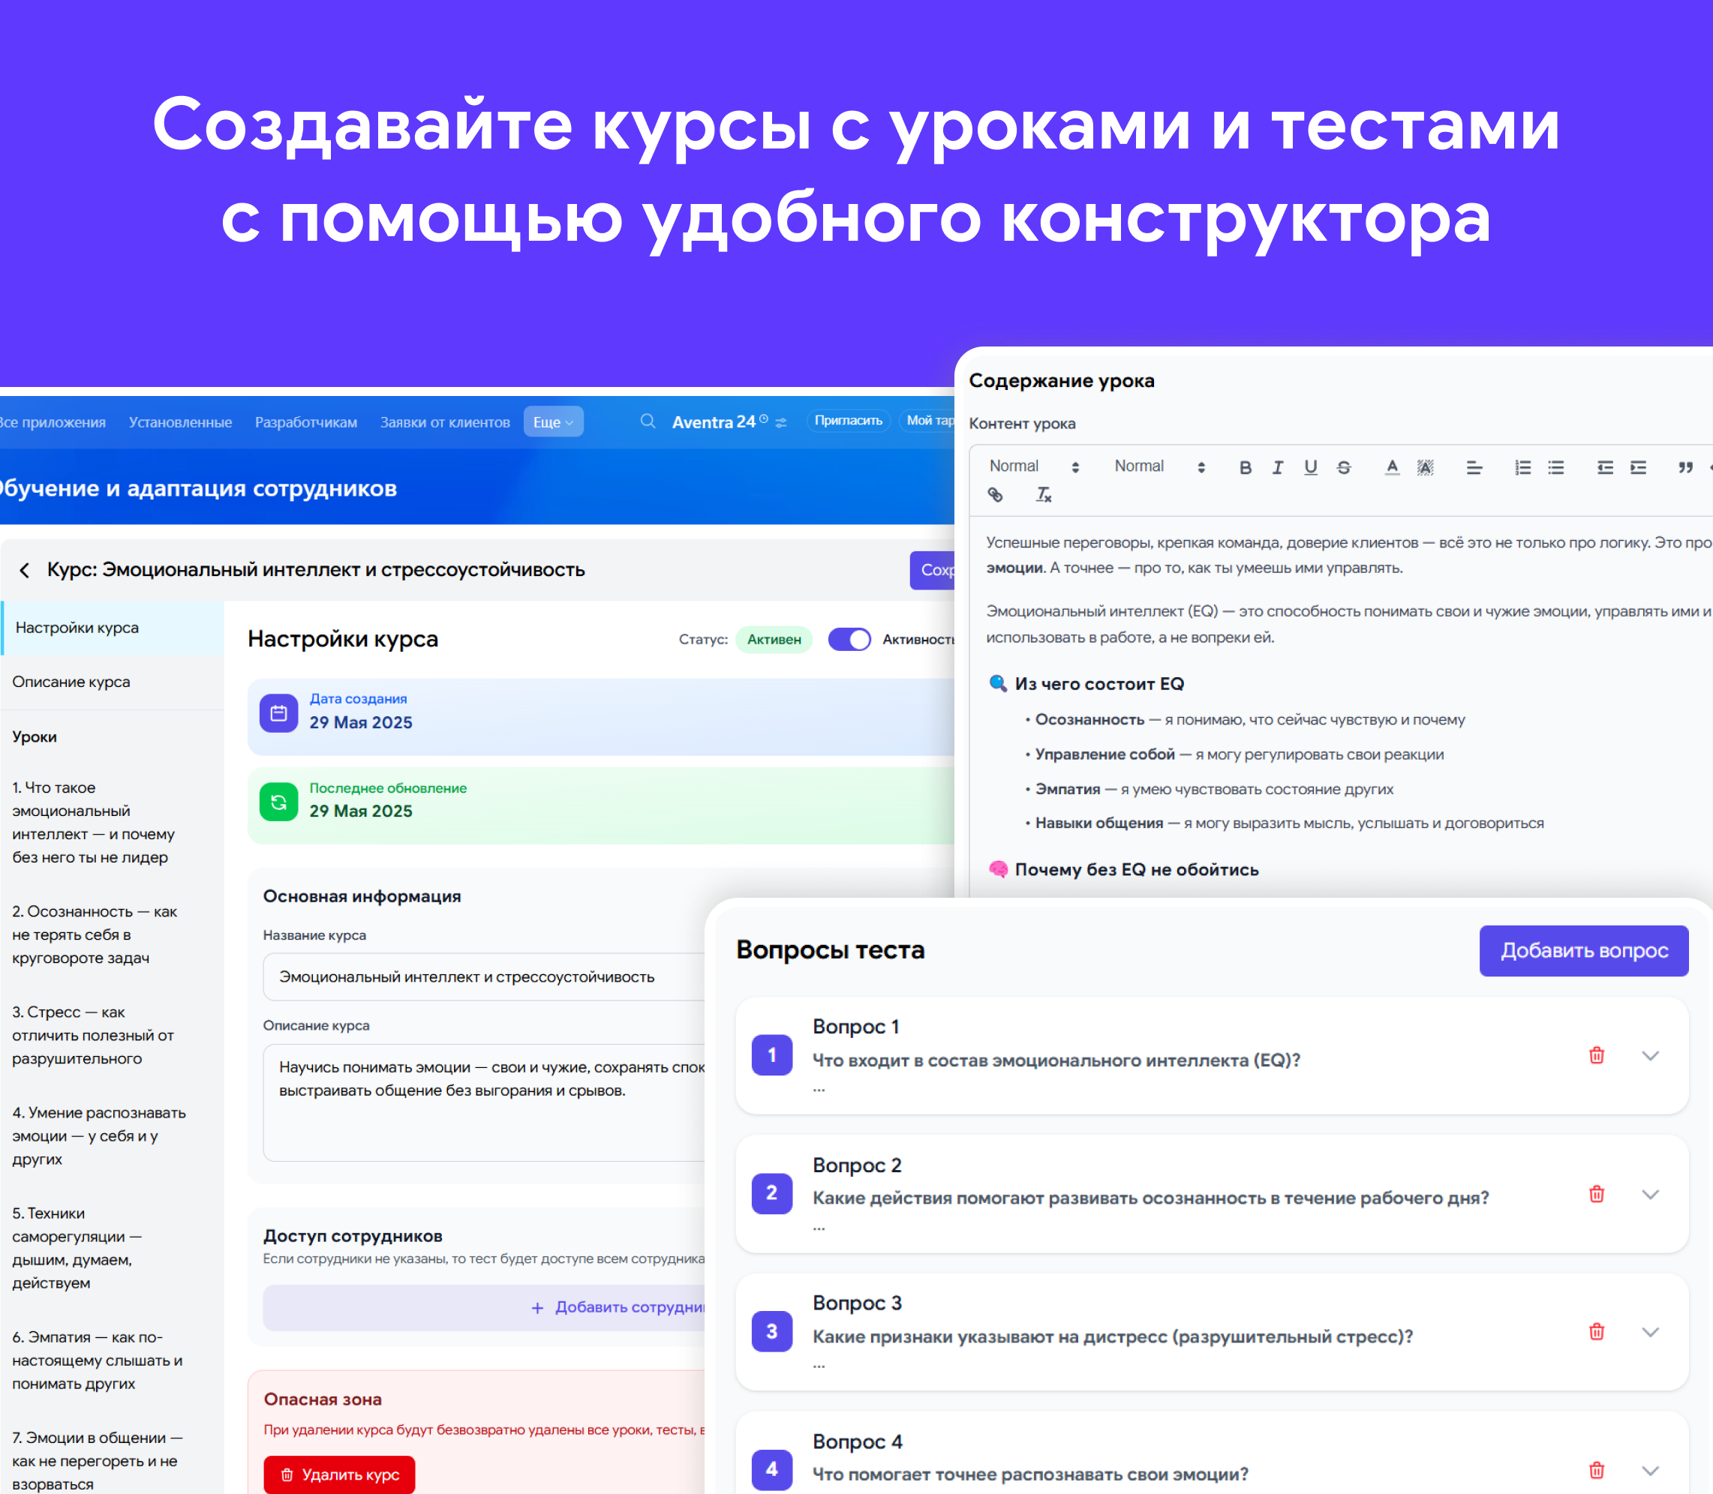Screen dimensions: 1713x1494
Task: Expand question 3 details
Action: point(1650,1332)
